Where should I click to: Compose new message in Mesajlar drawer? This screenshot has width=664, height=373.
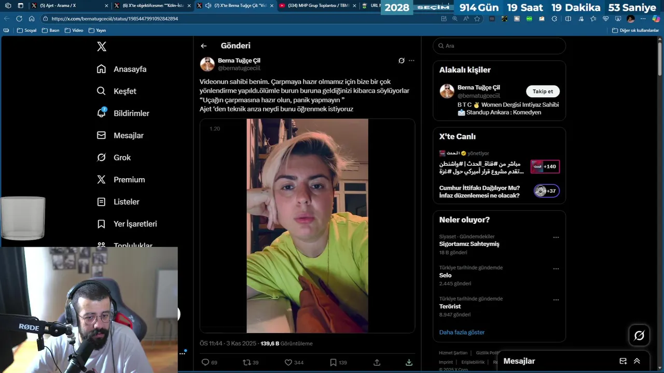623,361
